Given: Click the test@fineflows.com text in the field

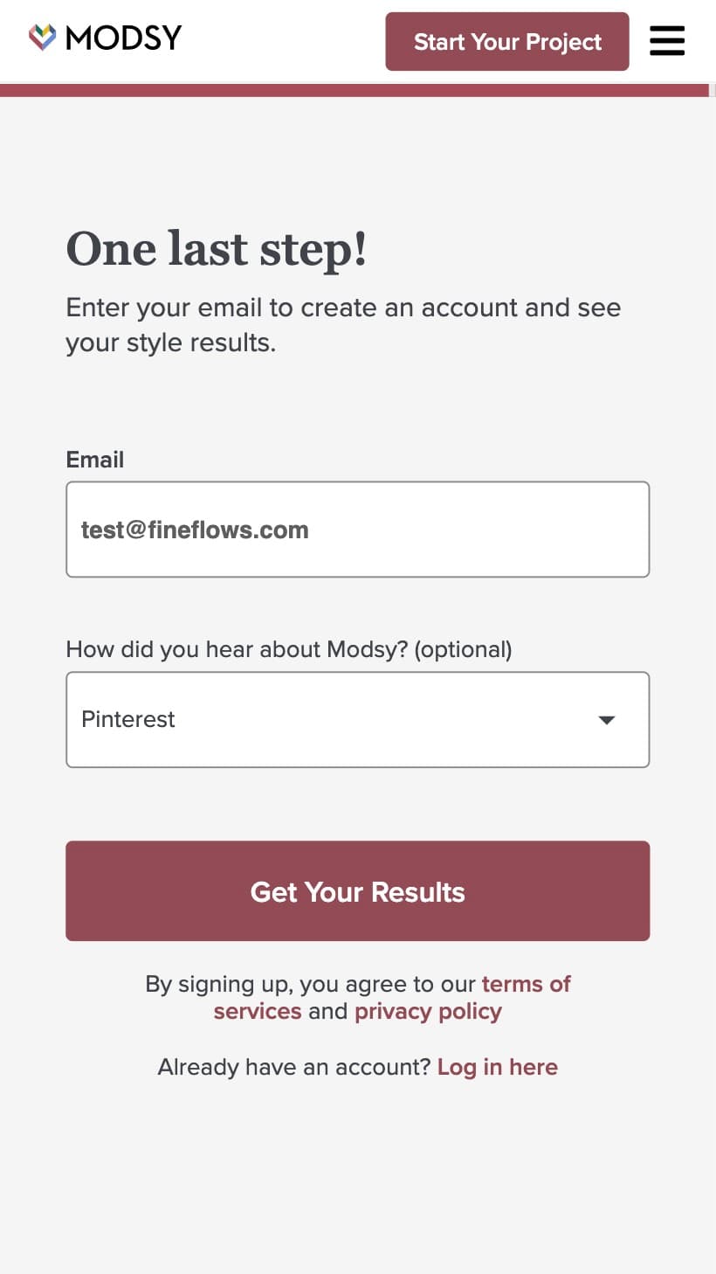Looking at the screenshot, I should 195,530.
